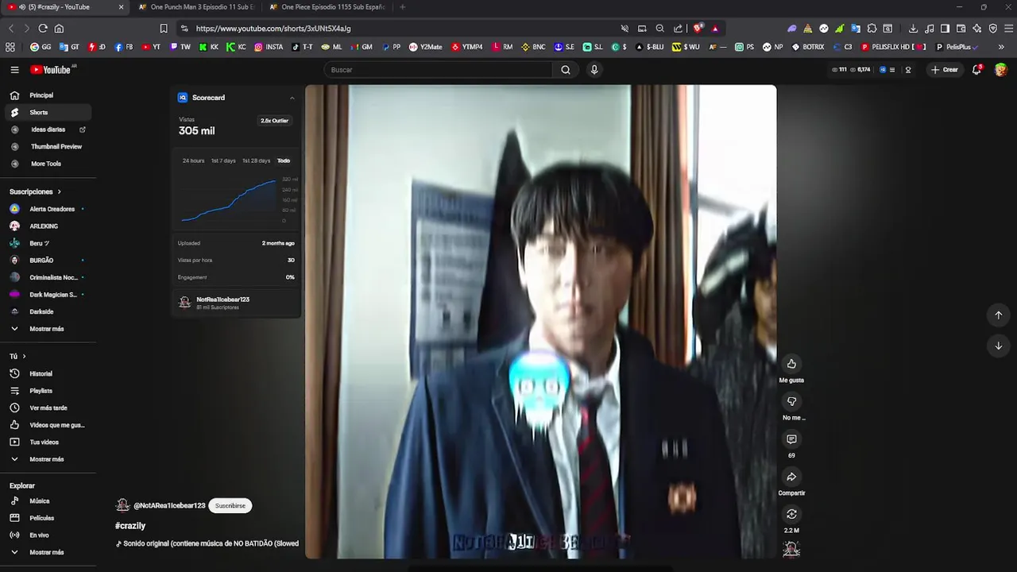
Task: Click the Crear button
Action: coord(945,70)
